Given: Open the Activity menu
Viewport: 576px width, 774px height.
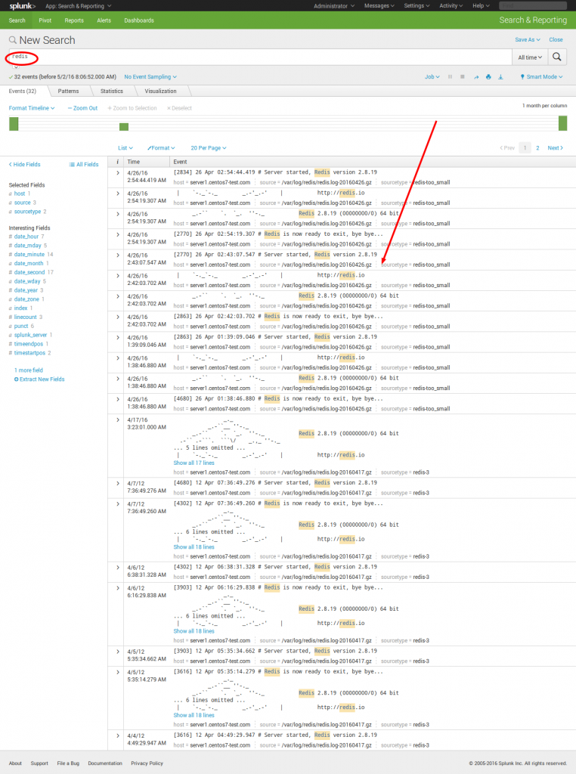Looking at the screenshot, I should coord(451,6).
